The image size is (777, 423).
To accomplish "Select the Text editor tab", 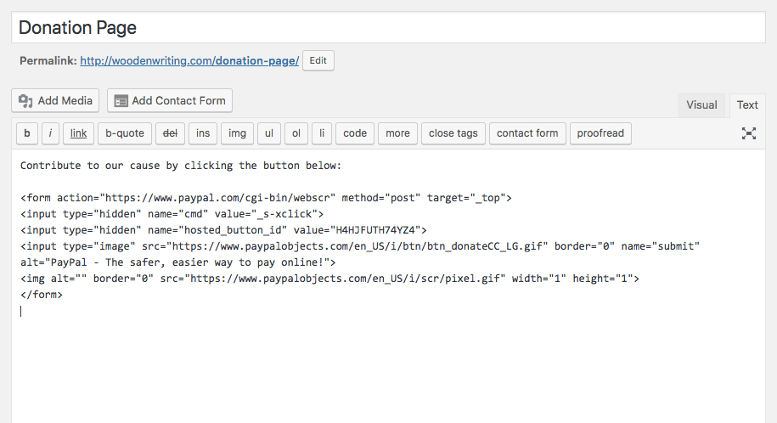I will [747, 105].
